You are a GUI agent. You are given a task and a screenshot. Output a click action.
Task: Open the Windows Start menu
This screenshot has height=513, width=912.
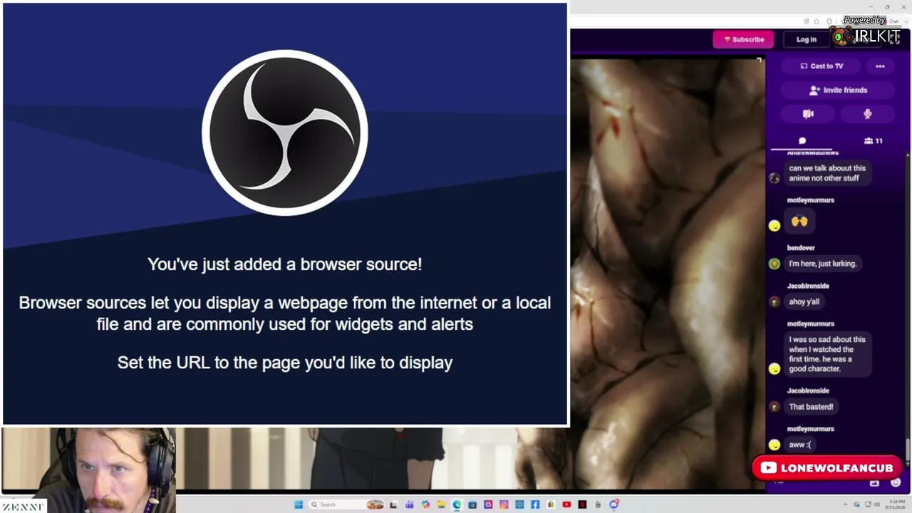(299, 504)
